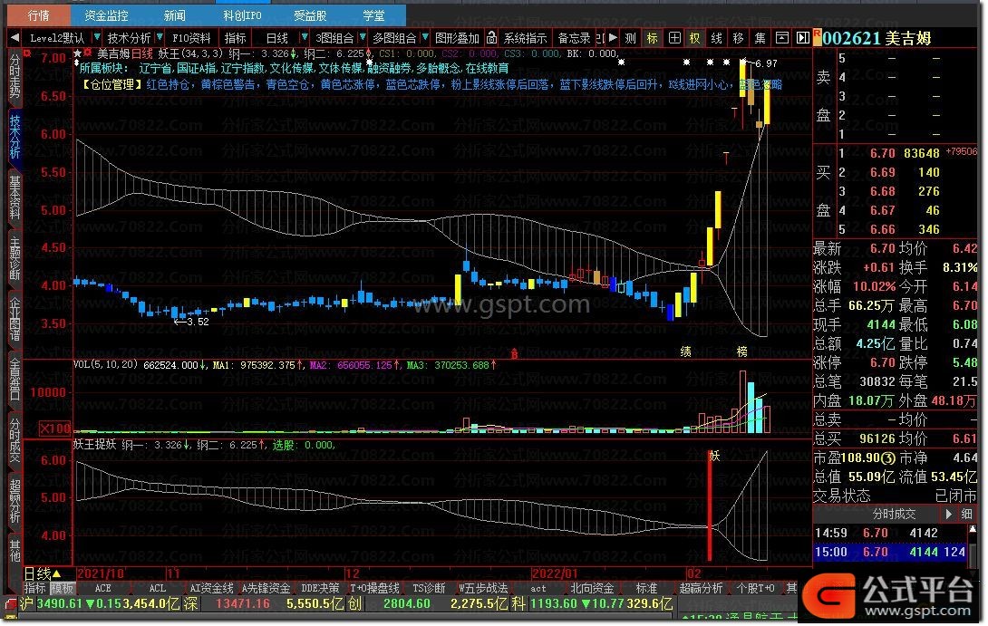
Task: Click the lock icon next to 图形叠加
Action: [x=491, y=38]
